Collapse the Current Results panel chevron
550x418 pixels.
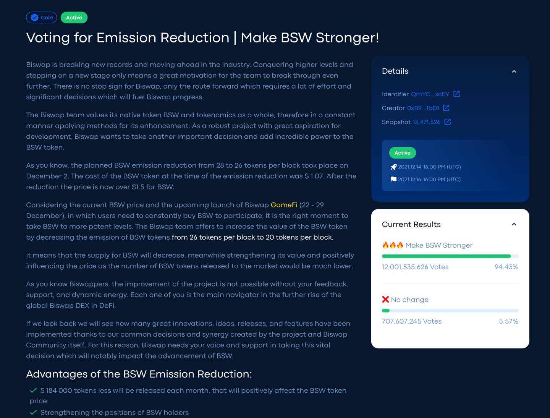point(514,224)
